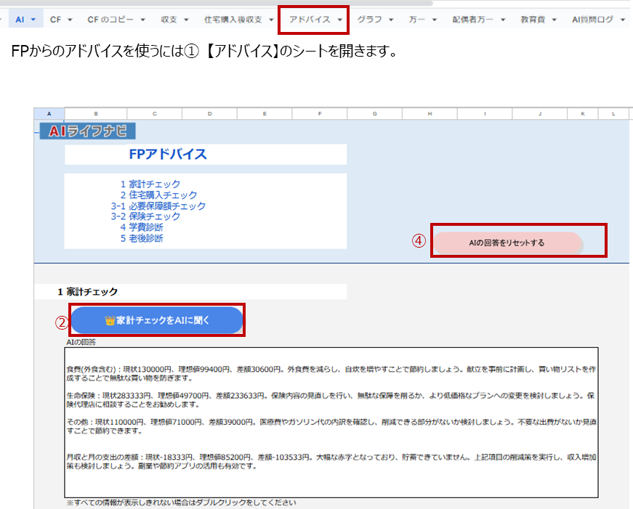The width and height of the screenshot is (633, 509).
Task: Open the 万一 sheet tab
Action: coord(416,20)
